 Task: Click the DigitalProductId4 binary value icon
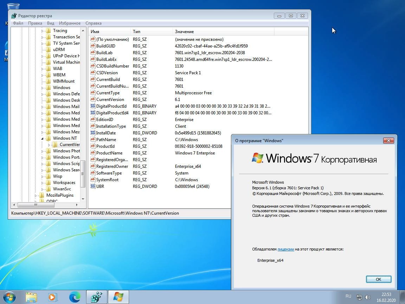click(93, 113)
